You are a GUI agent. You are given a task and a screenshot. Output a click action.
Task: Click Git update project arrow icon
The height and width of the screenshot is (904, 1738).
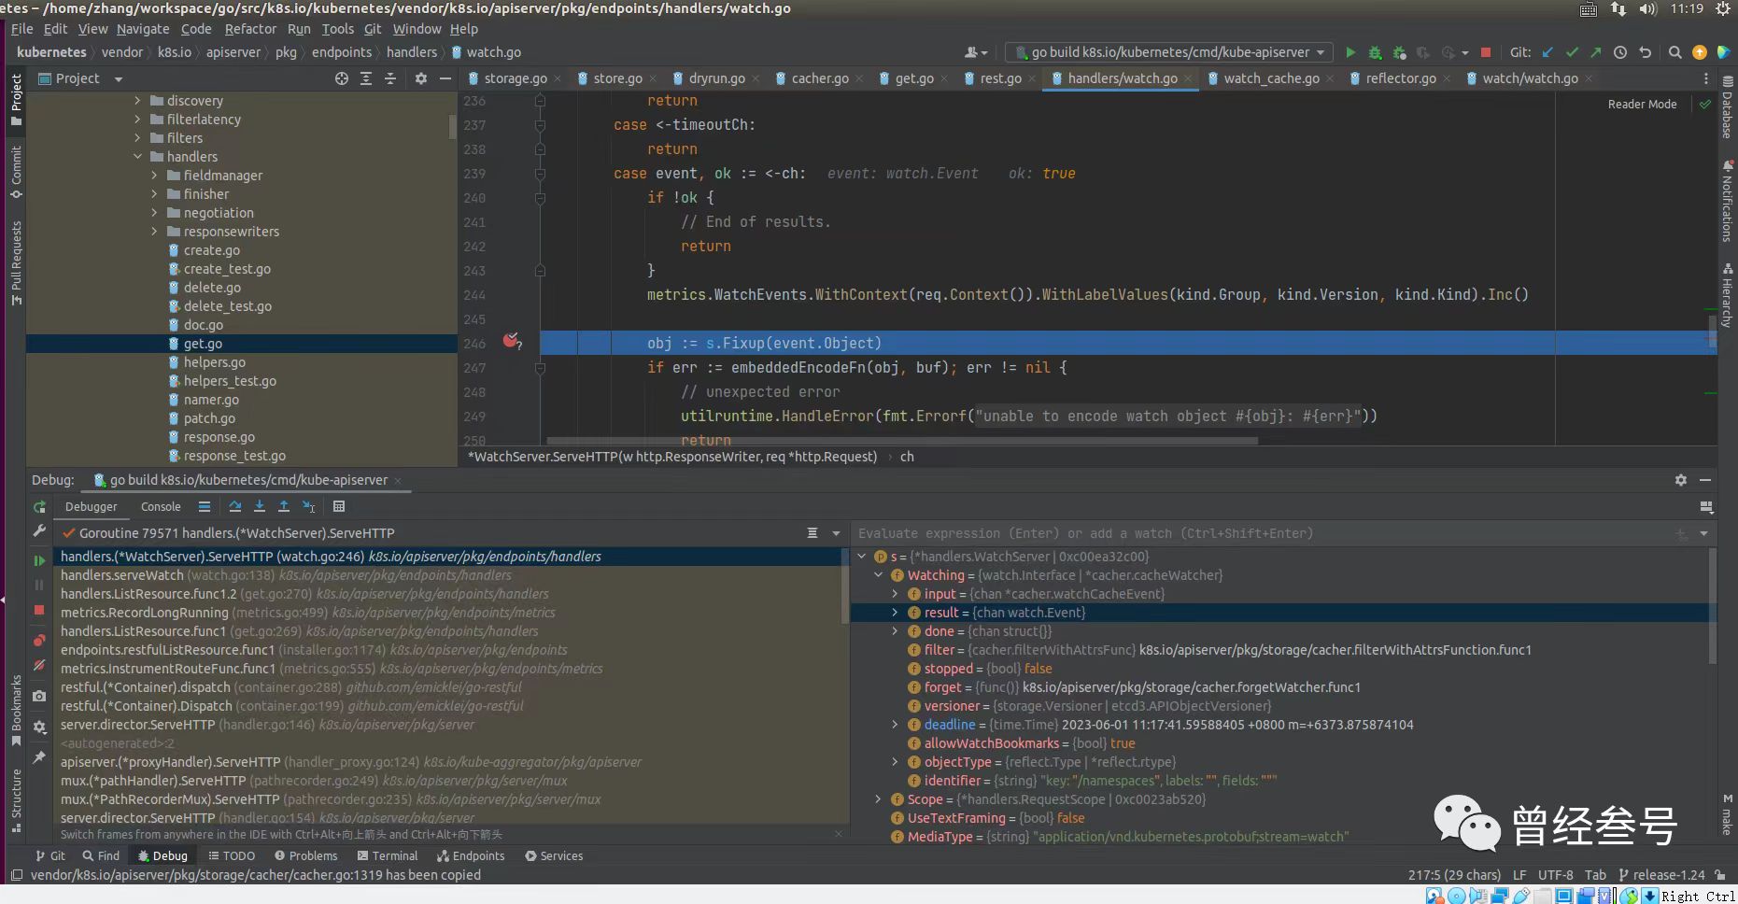[x=1547, y=52]
